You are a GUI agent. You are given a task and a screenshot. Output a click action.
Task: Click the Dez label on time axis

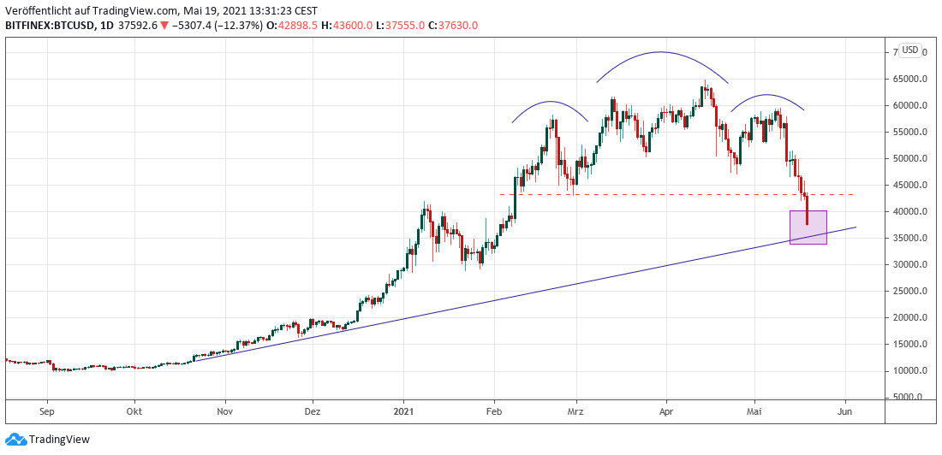[x=313, y=411]
